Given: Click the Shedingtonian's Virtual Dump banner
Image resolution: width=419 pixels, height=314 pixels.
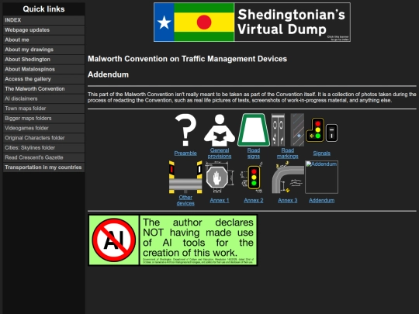Looking at the screenshot, I should pos(252,22).
